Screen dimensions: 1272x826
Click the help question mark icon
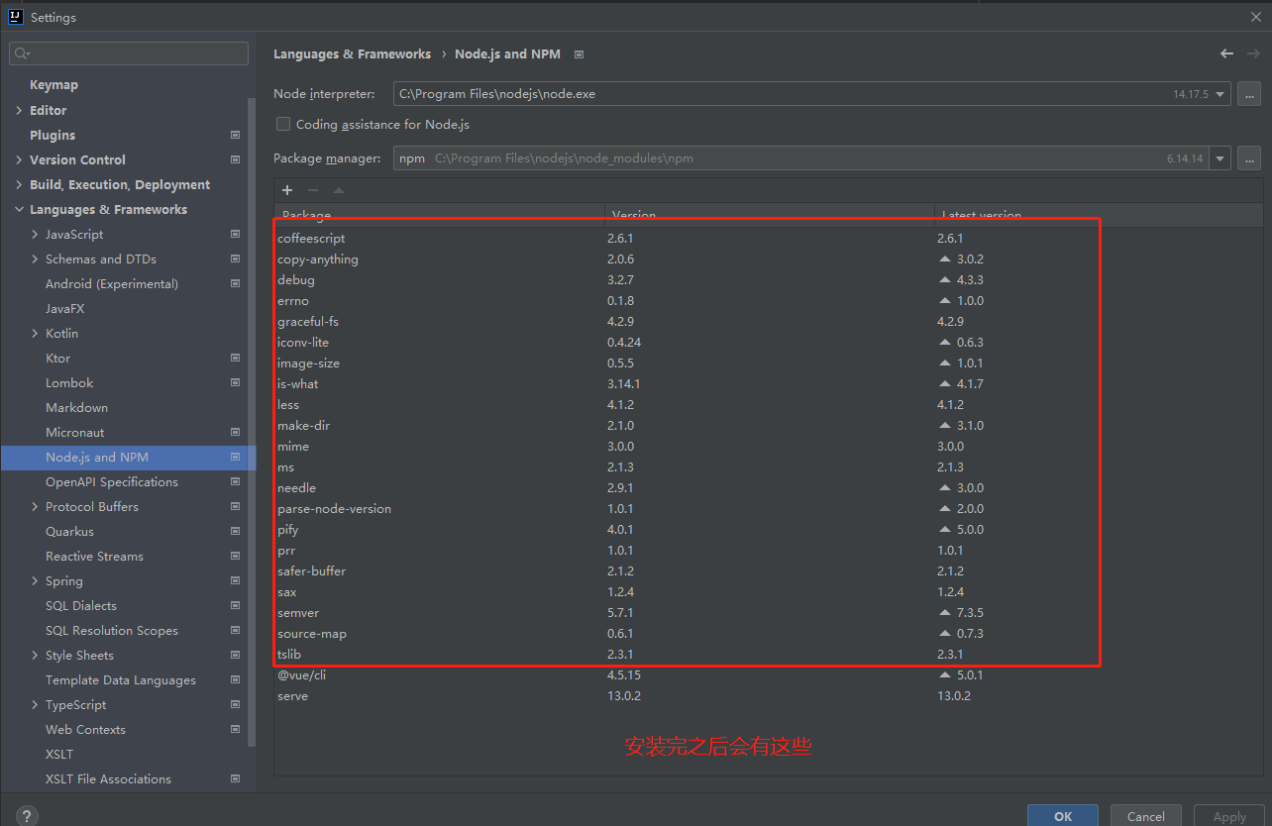25,814
